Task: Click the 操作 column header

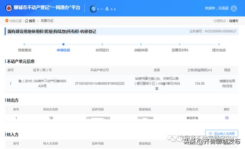Action: [x=227, y=109]
